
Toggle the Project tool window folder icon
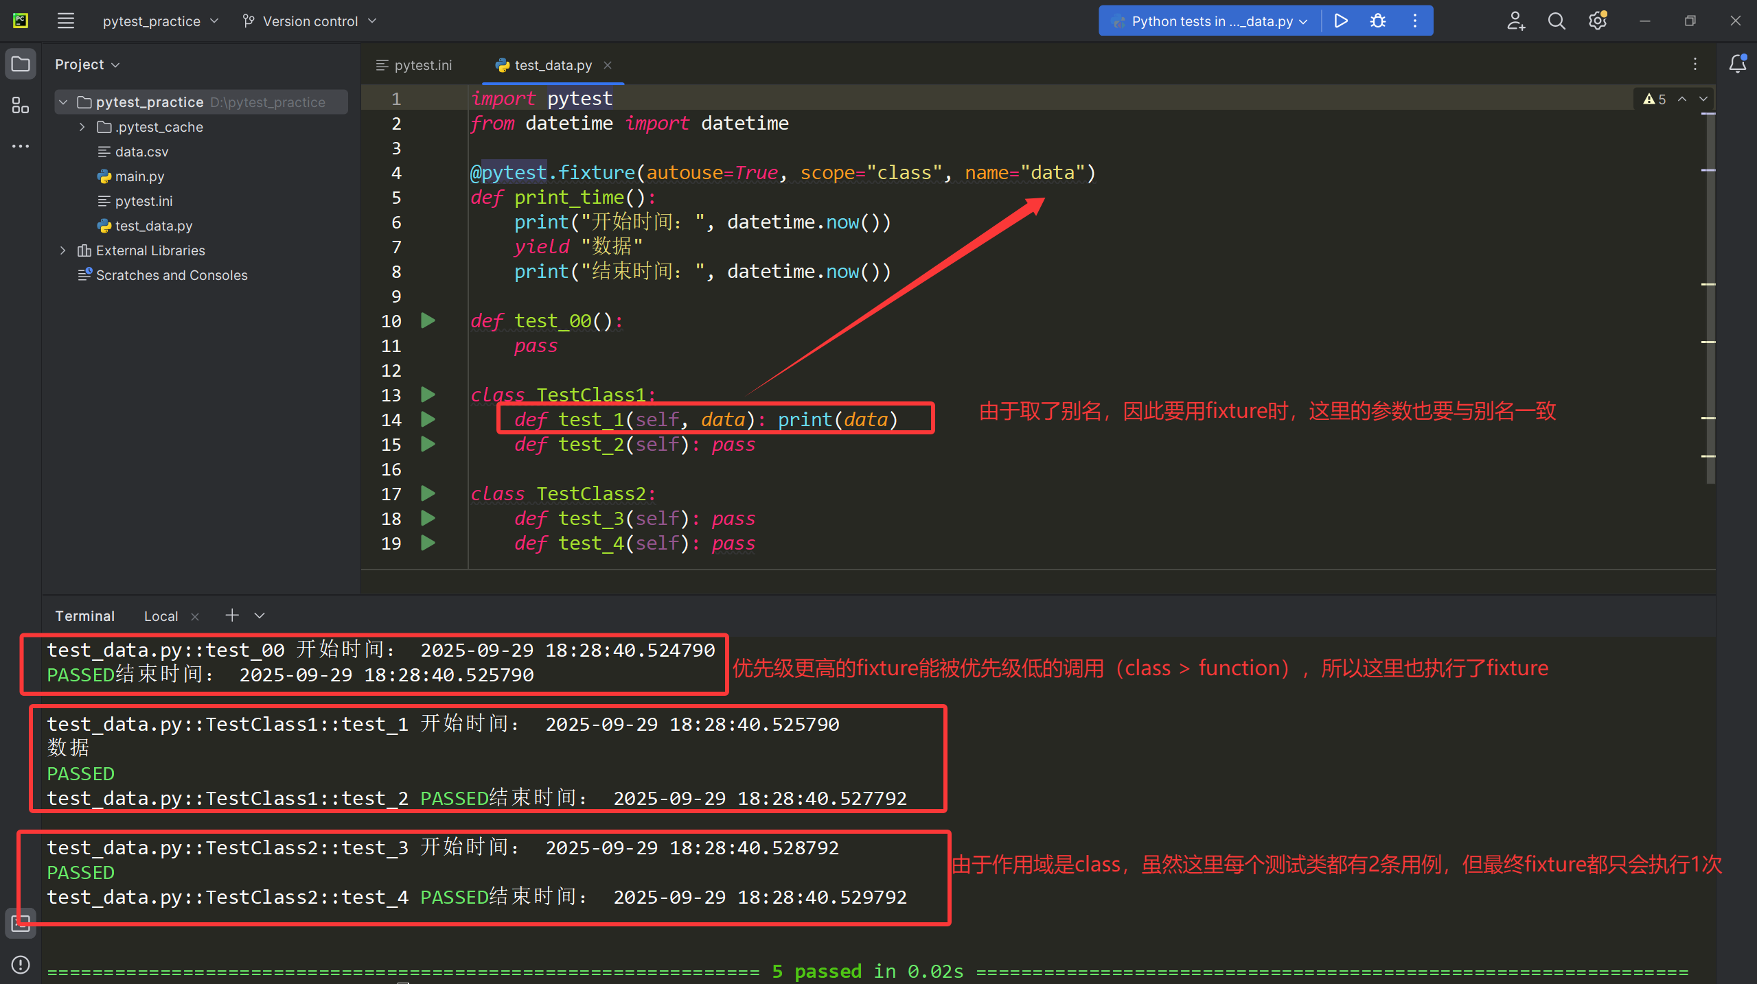point(21,64)
